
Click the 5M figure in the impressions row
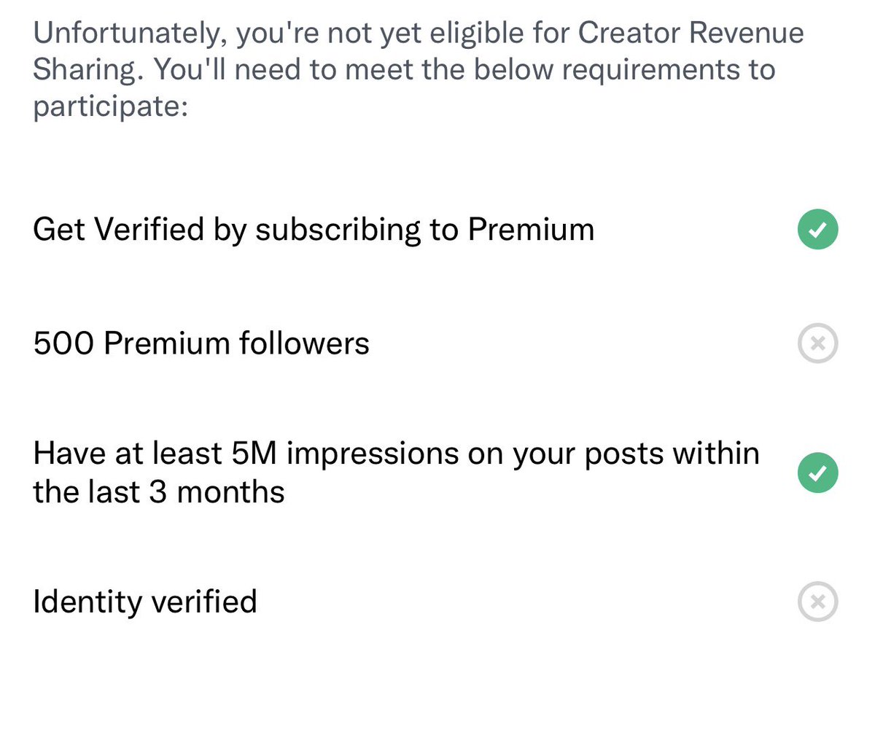254,454
